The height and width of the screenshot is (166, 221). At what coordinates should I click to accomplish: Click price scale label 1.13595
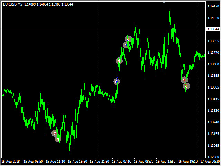click(213, 76)
